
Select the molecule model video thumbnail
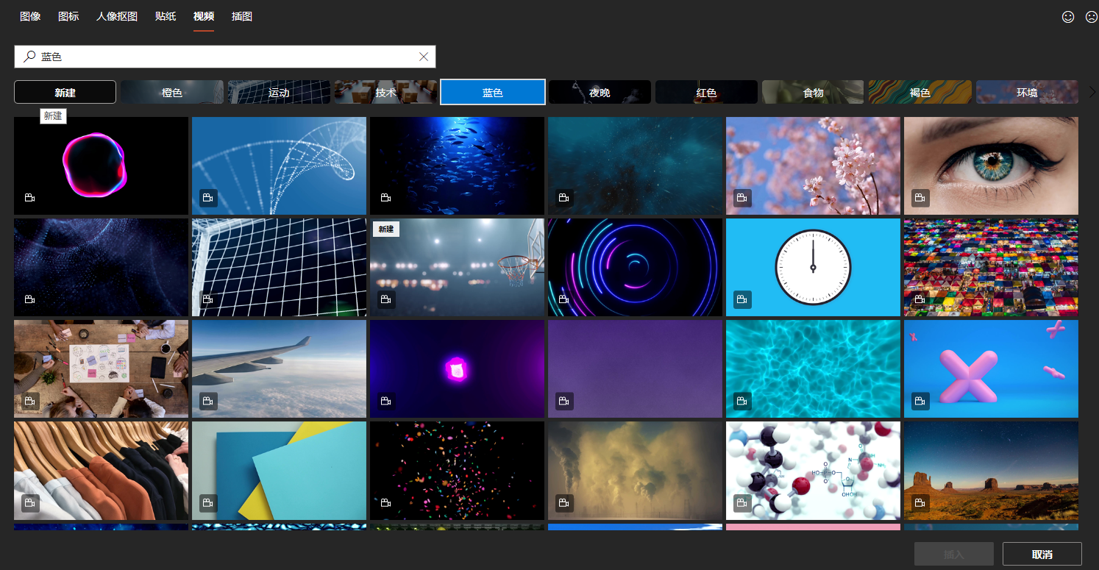tap(813, 471)
